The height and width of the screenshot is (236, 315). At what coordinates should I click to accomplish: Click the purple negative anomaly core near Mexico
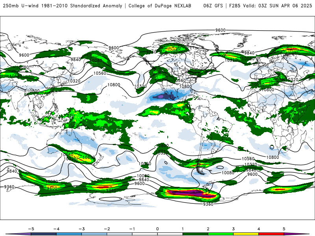tap(160, 96)
